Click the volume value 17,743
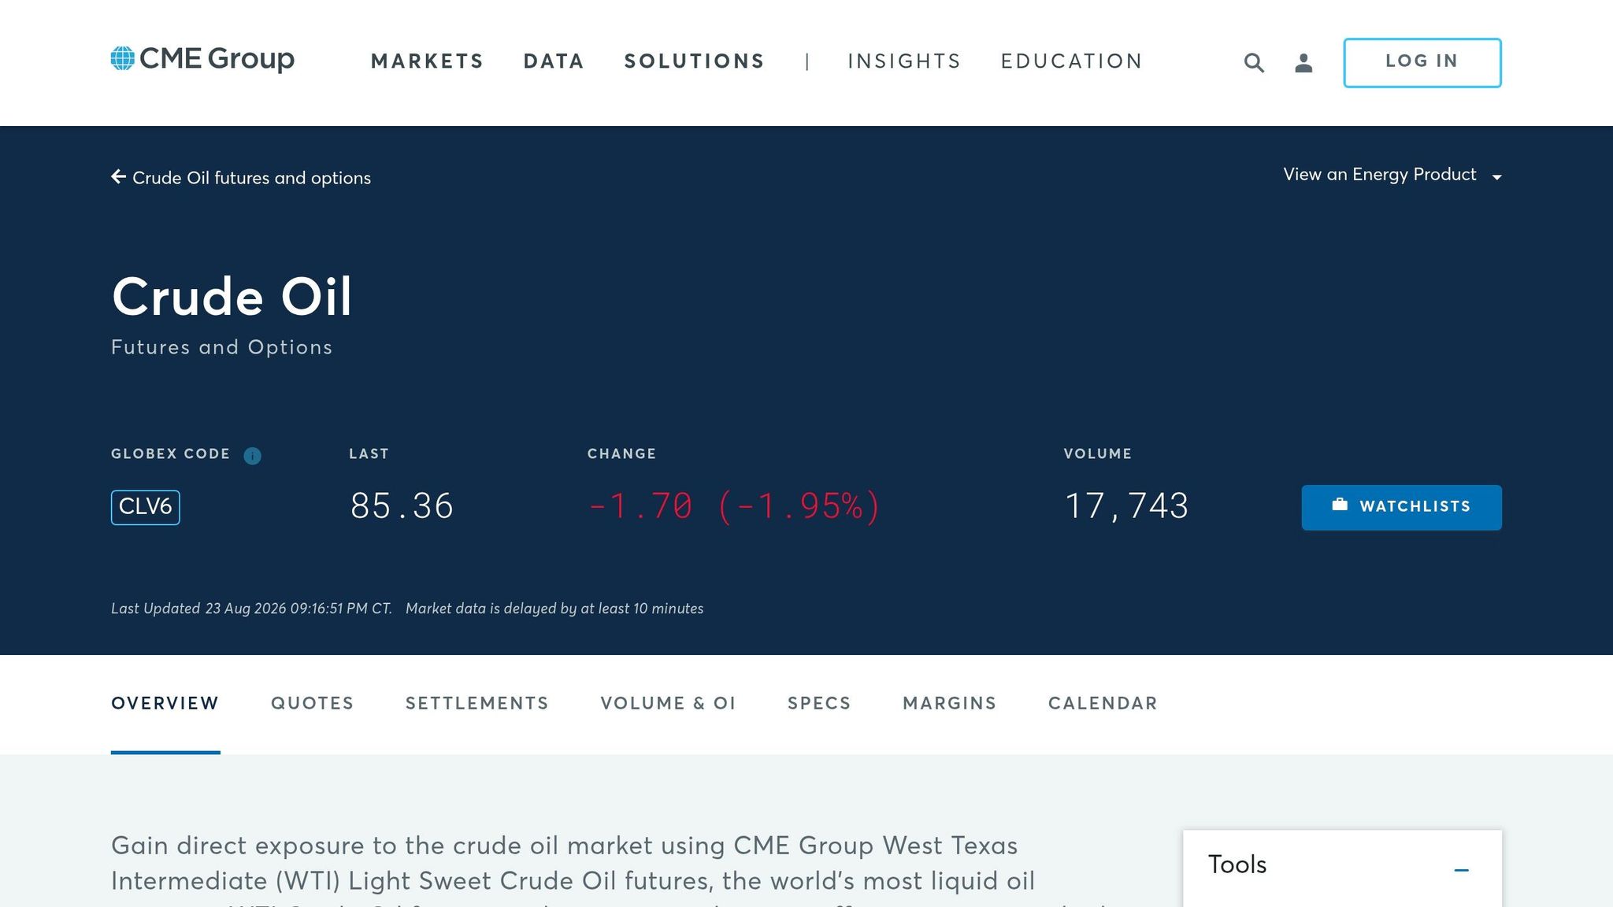The height and width of the screenshot is (907, 1613). tap(1126, 506)
